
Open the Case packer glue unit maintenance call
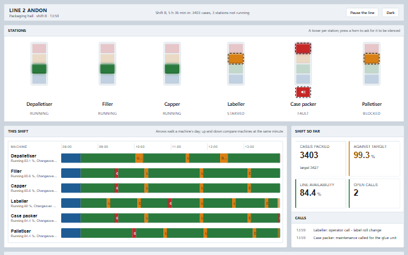347,238
